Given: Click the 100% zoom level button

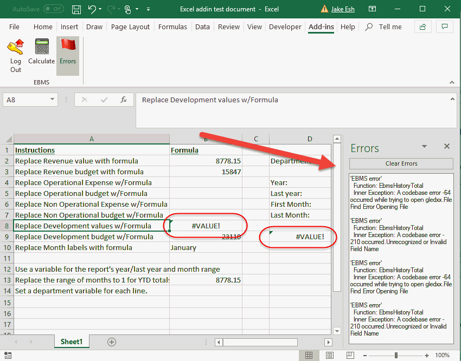Looking at the screenshot, I should click(442, 356).
